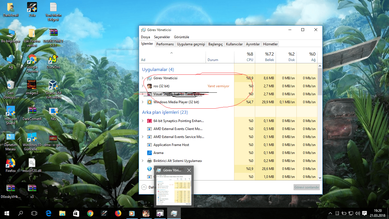
Task: Switch to the Başlangıç tab
Action: click(216, 44)
